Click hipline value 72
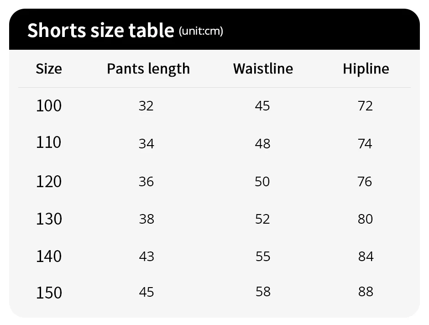The image size is (429, 325). coord(366,106)
